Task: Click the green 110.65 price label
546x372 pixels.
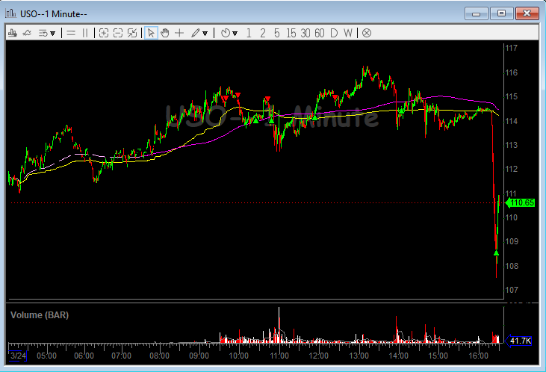Action: click(520, 202)
